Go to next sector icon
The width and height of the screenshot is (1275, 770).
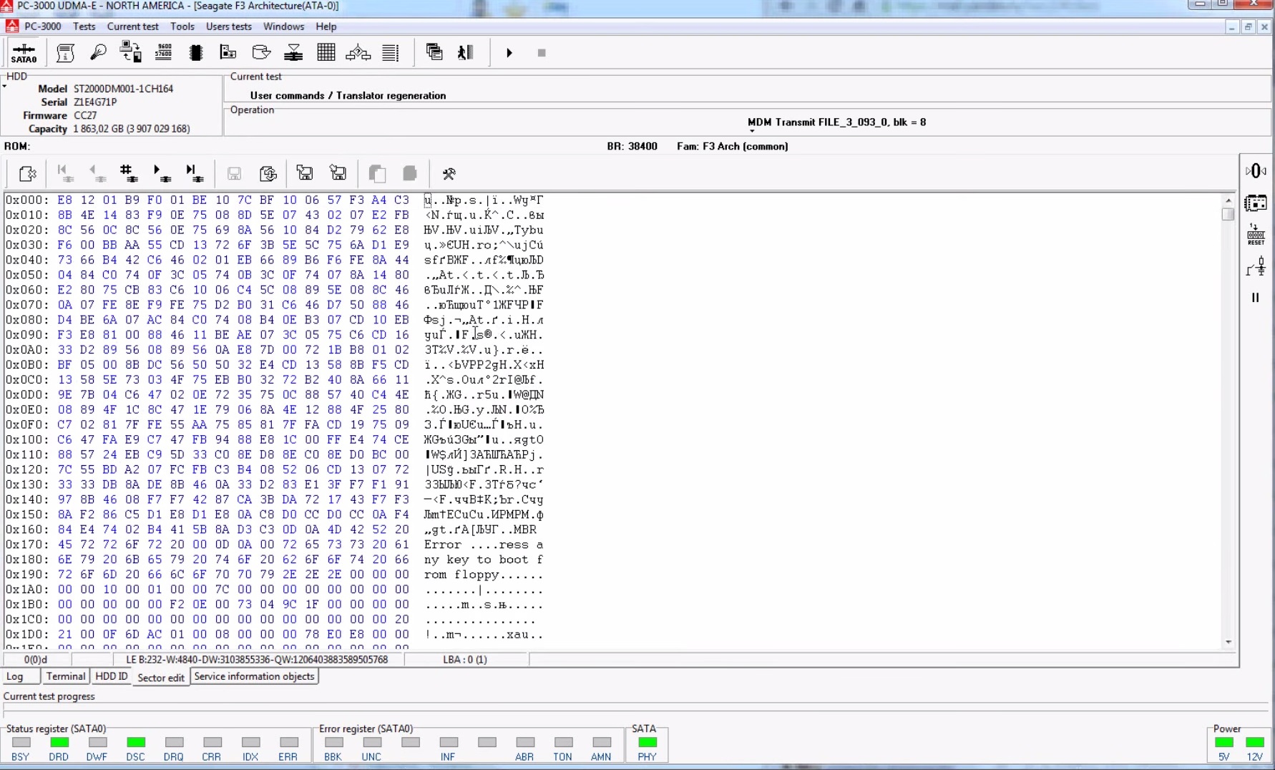point(162,173)
